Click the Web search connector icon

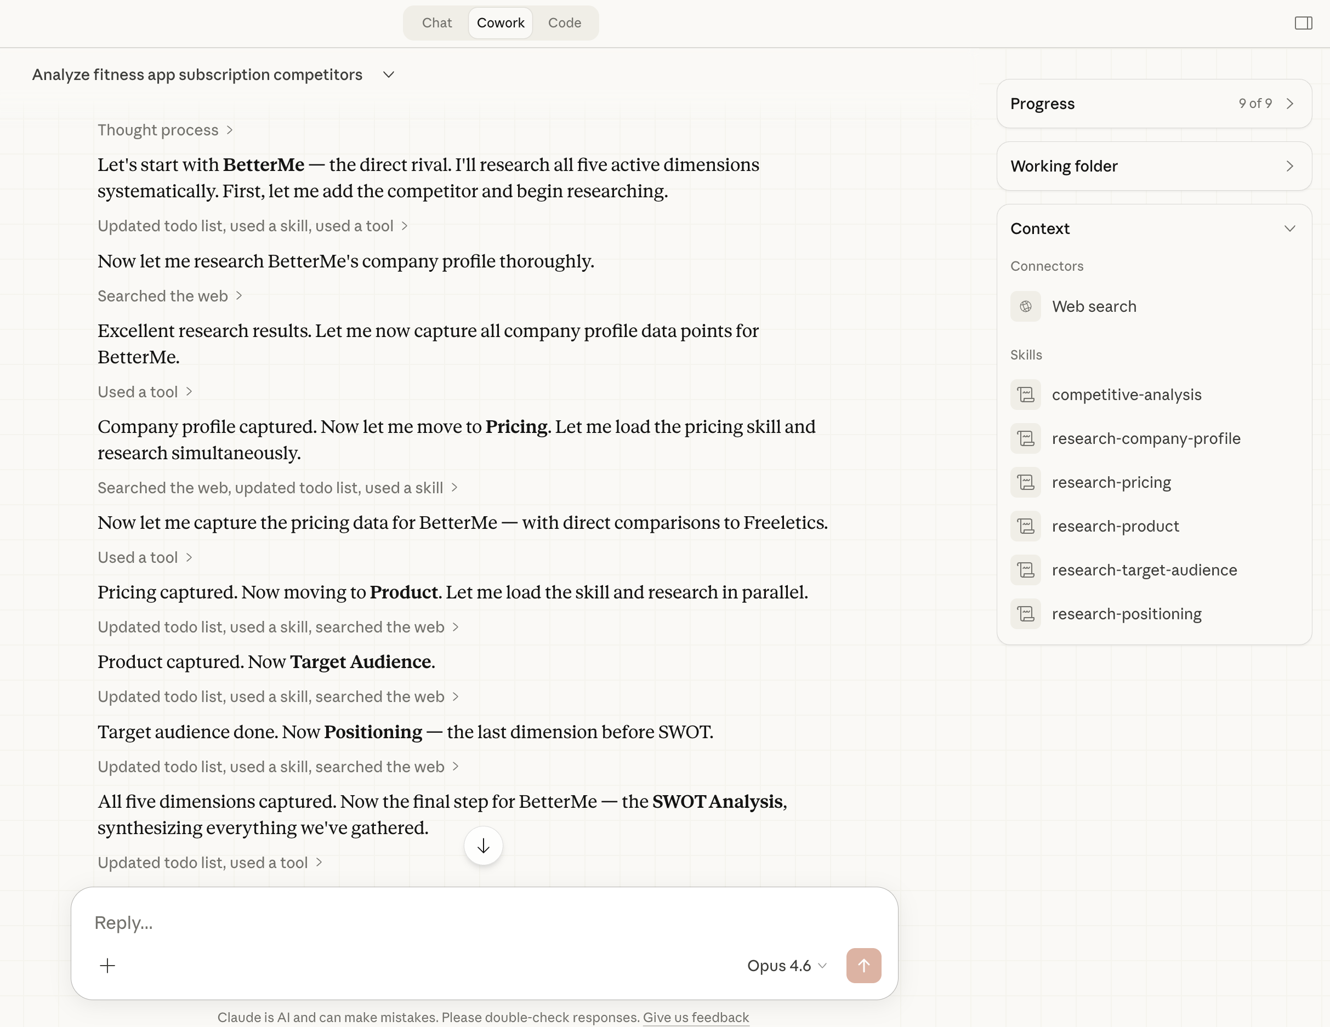(x=1026, y=306)
